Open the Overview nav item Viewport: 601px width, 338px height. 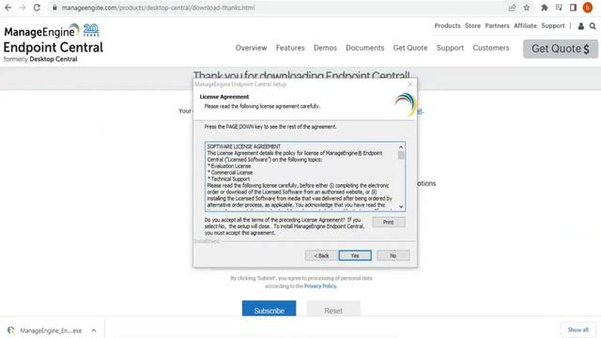[251, 48]
